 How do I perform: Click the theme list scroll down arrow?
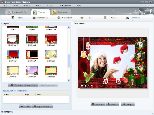[x=69, y=80]
